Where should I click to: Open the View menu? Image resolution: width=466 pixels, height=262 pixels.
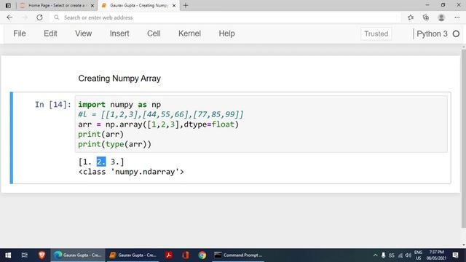coord(84,33)
